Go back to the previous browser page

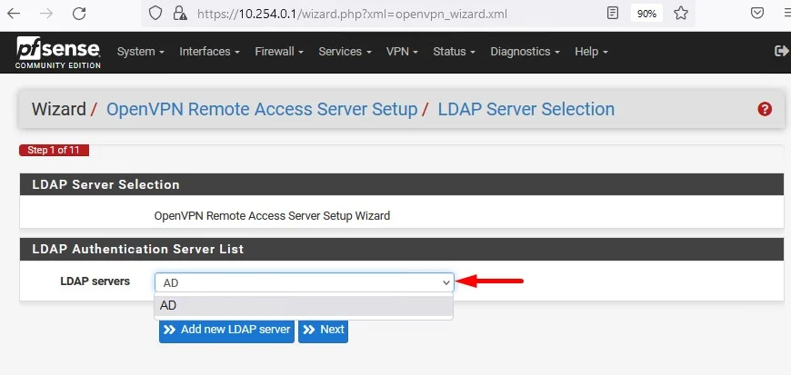pyautogui.click(x=14, y=14)
